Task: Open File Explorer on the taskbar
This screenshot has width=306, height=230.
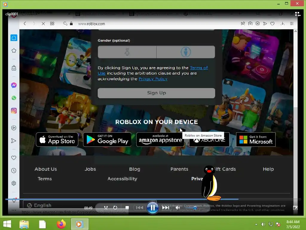Action: click(24, 224)
